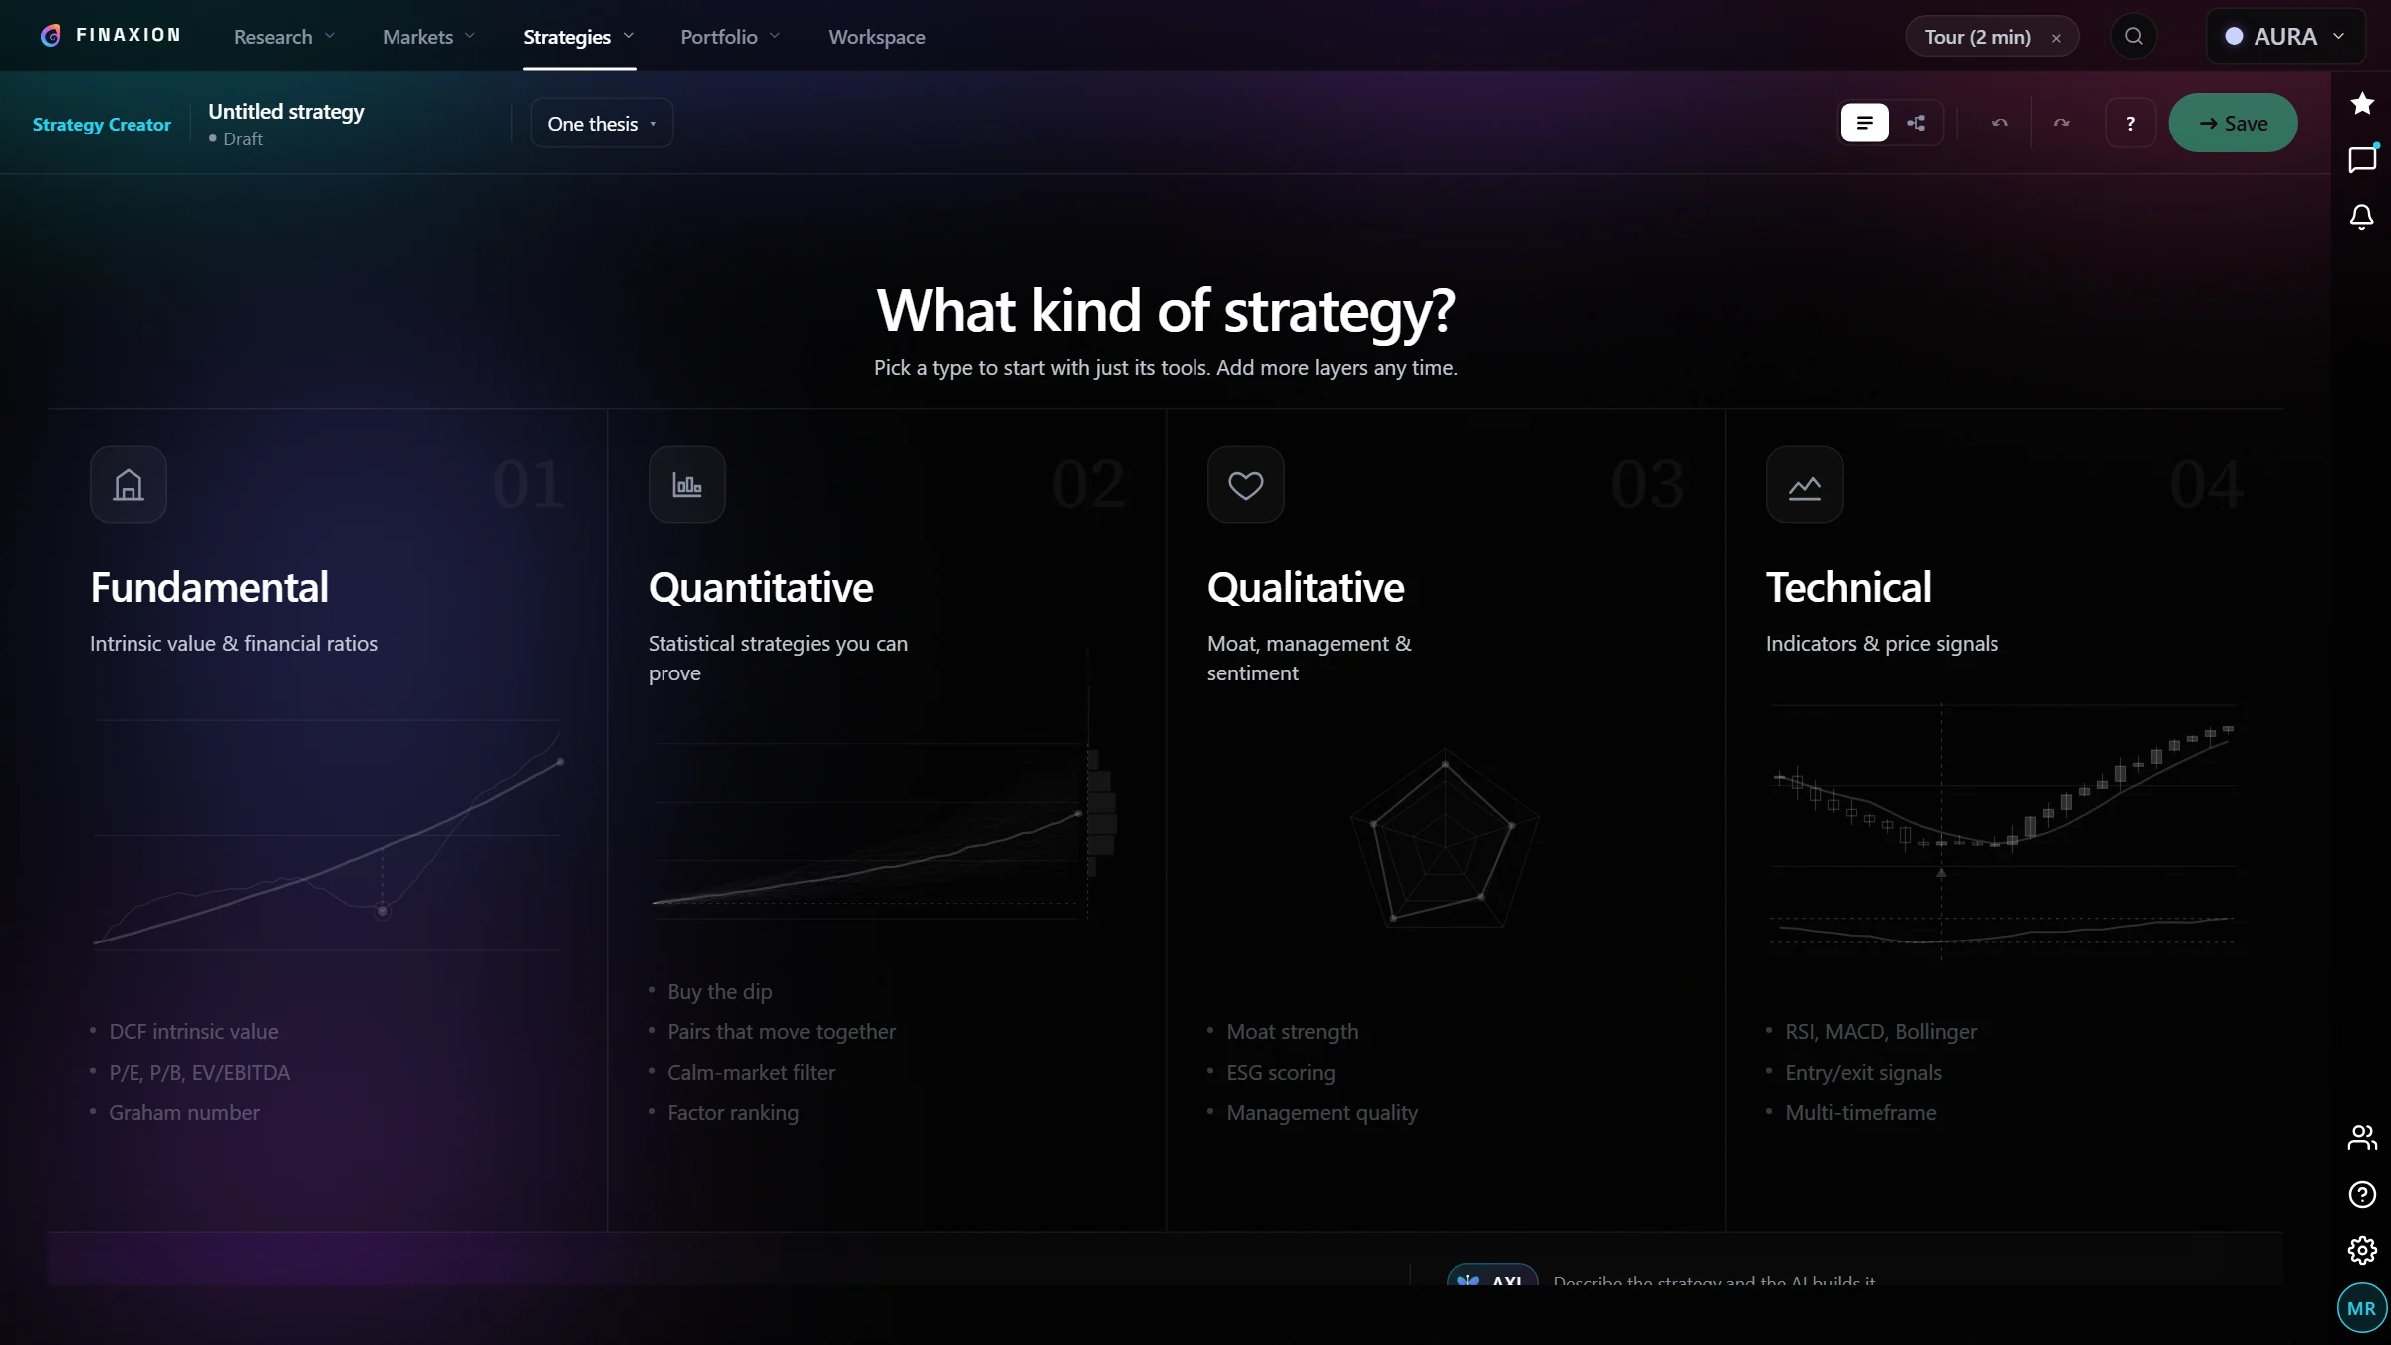Click the "RSI, MACD, Bollinger" bullet
This screenshot has height=1345, width=2391.
tap(1881, 1032)
